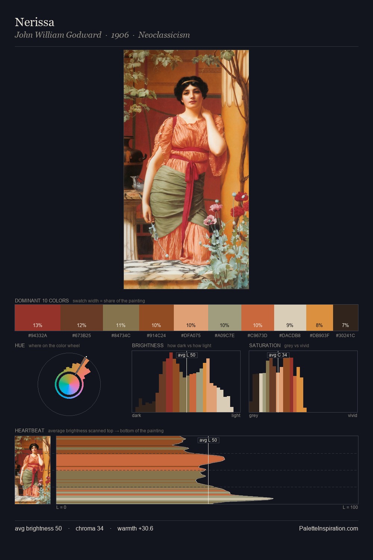
Task: Click the hex code #30241C label
Action: coord(345,335)
